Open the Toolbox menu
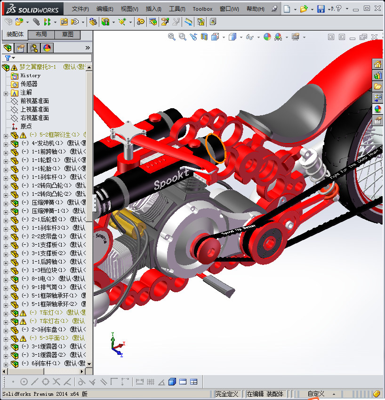Image resolution: width=385 pixels, height=400 pixels. [202, 9]
